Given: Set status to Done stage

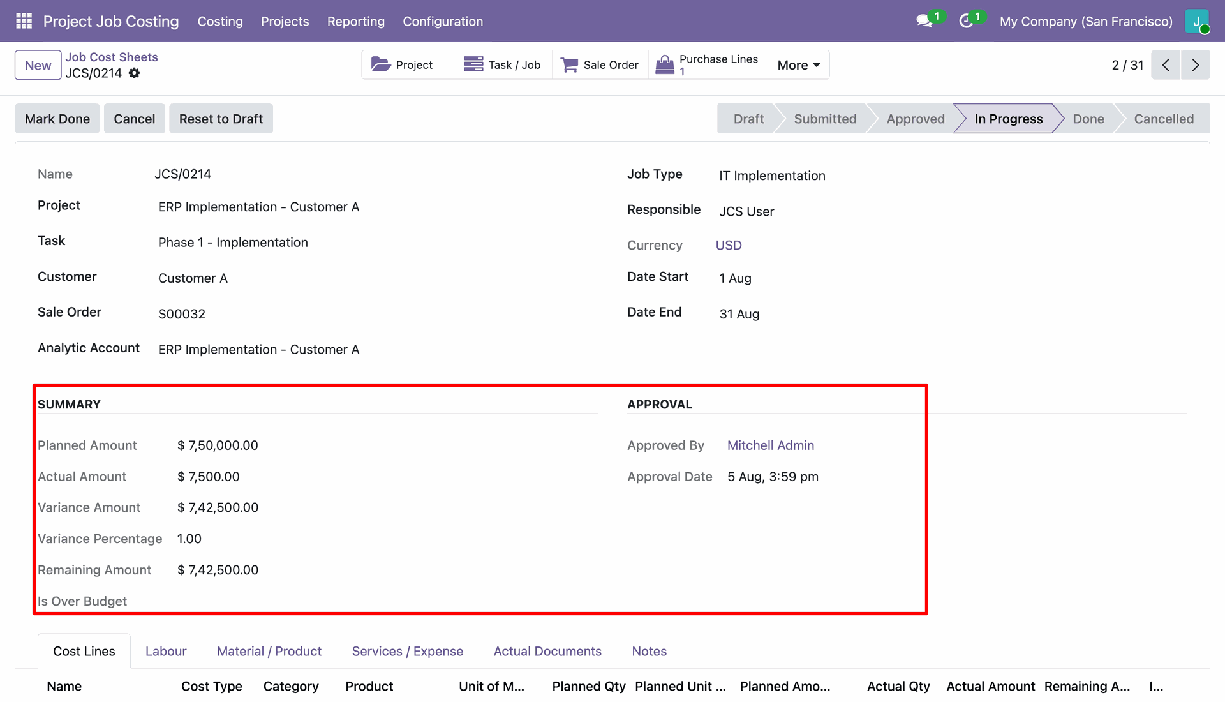Looking at the screenshot, I should click(1088, 119).
